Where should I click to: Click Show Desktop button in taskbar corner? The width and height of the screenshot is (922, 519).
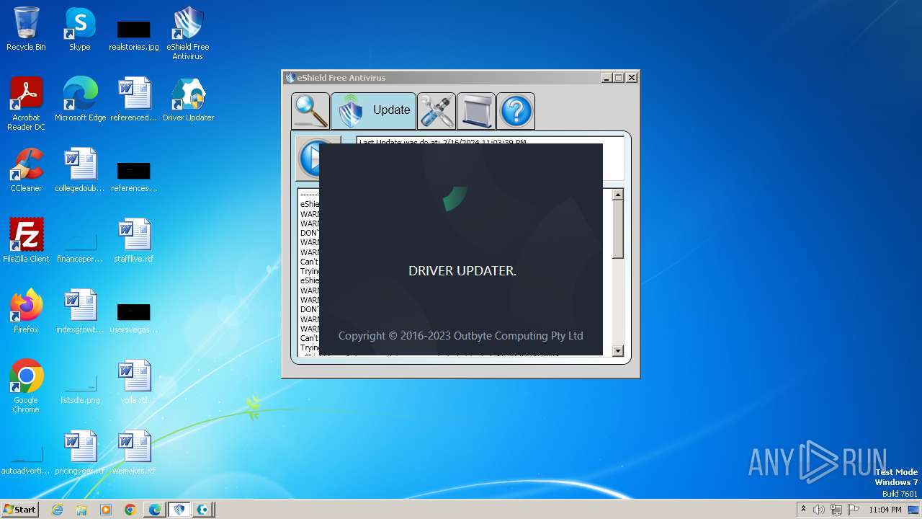tap(915, 510)
